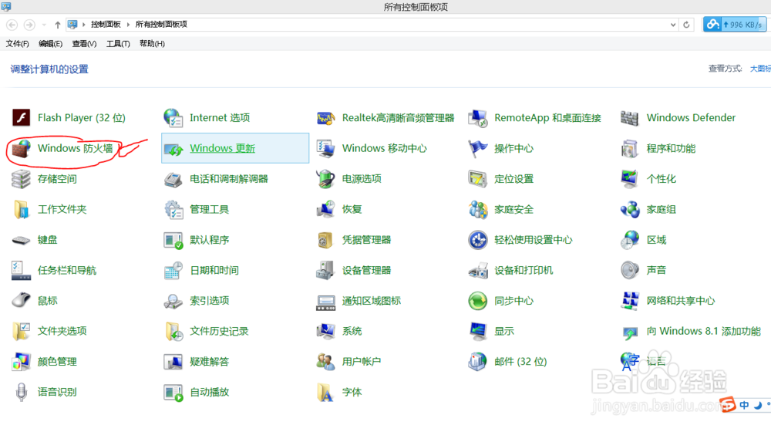This screenshot has width=771, height=432.
Task: Open Windows 移动中心 icon
Action: pyautogui.click(x=325, y=148)
